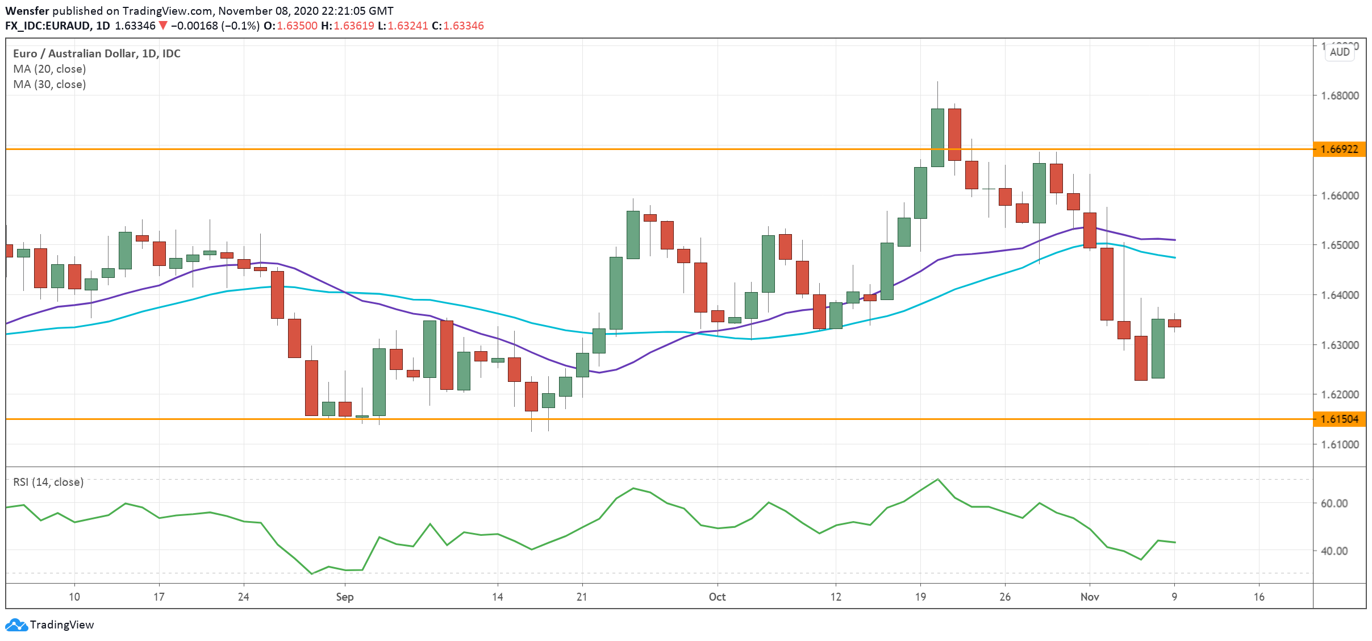1372x641 pixels.
Task: Click the RSI (14, close) indicator label
Action: [48, 482]
